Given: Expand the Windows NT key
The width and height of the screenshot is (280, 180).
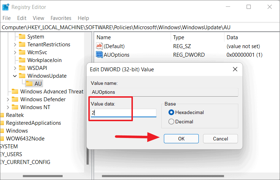Looking at the screenshot, I should (x=8, y=107).
